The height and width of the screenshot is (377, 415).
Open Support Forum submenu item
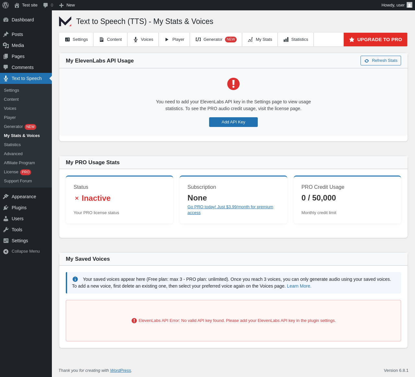[x=26, y=181]
